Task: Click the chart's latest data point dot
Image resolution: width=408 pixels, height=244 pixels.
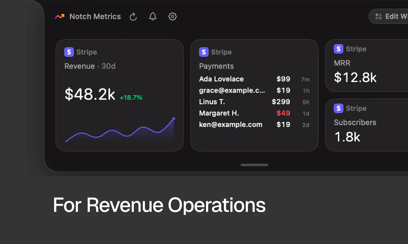Action: pyautogui.click(x=174, y=119)
